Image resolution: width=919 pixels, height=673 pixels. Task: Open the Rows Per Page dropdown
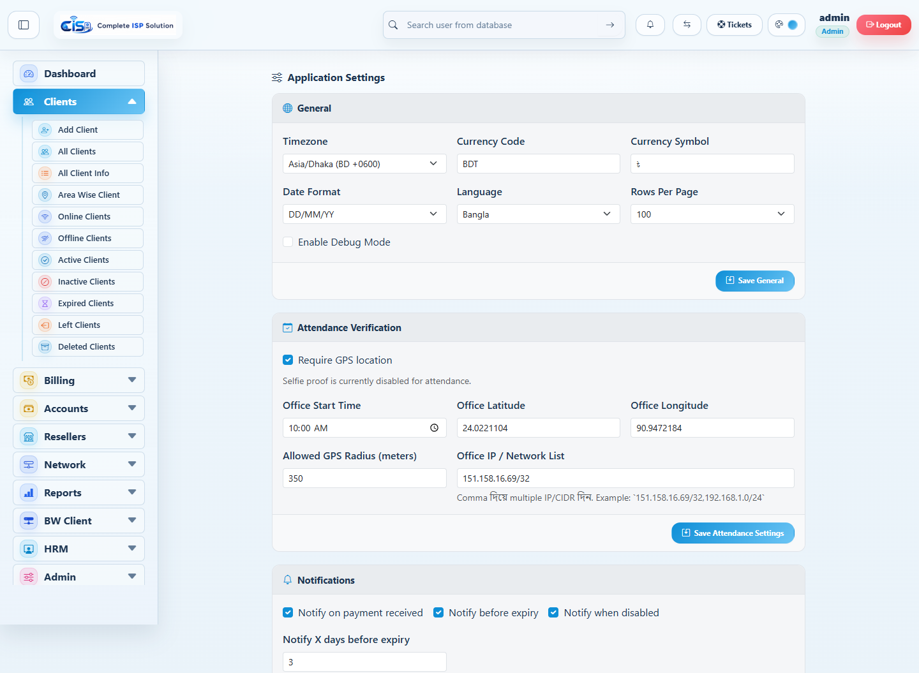[x=712, y=214]
